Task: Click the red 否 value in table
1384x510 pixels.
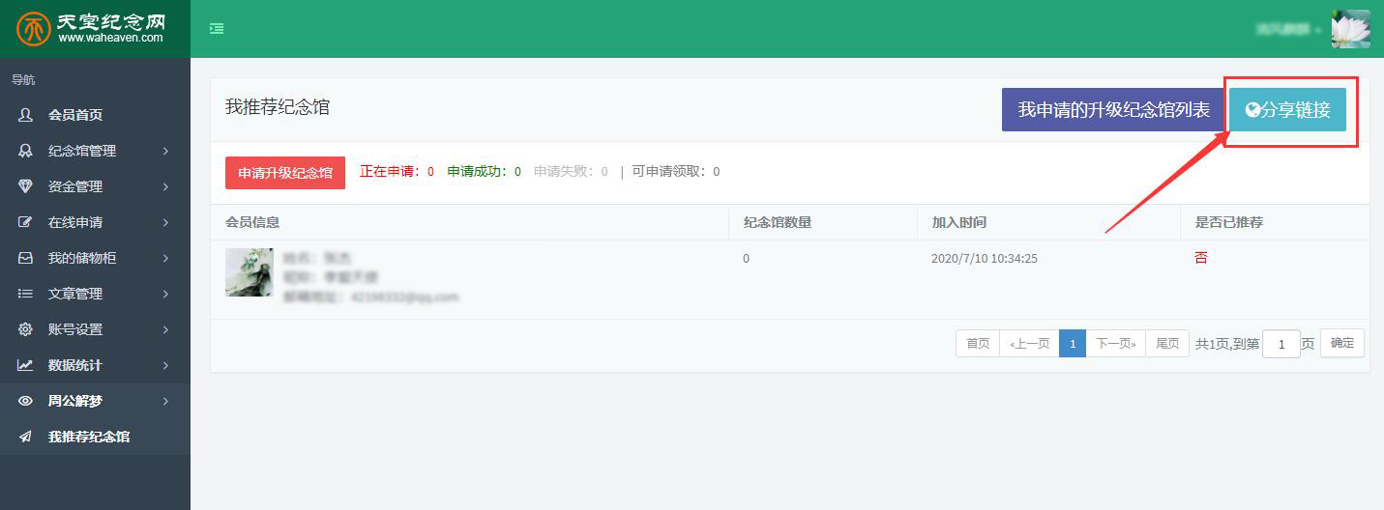Action: (x=1201, y=259)
